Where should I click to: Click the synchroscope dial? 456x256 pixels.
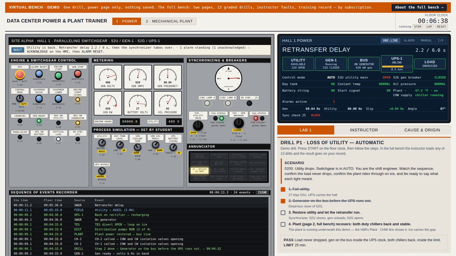pos(228,78)
